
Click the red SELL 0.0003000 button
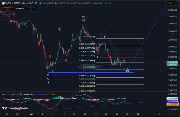coord(8,9)
